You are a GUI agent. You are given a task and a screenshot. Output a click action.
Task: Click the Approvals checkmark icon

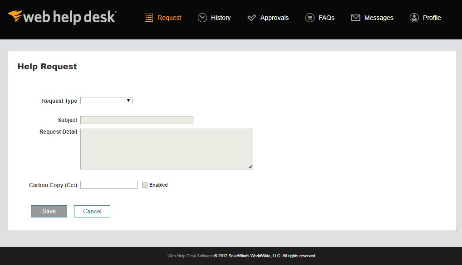[x=251, y=18]
